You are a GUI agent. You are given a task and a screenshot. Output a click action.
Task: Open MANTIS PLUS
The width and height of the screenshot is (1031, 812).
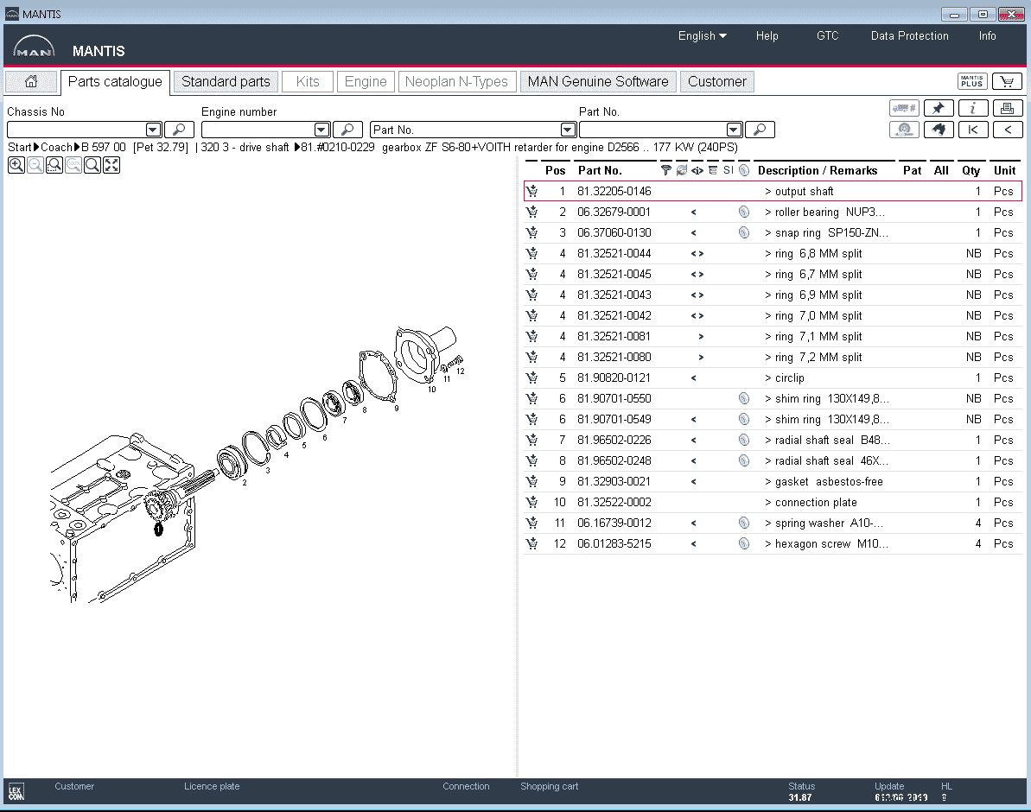(972, 81)
